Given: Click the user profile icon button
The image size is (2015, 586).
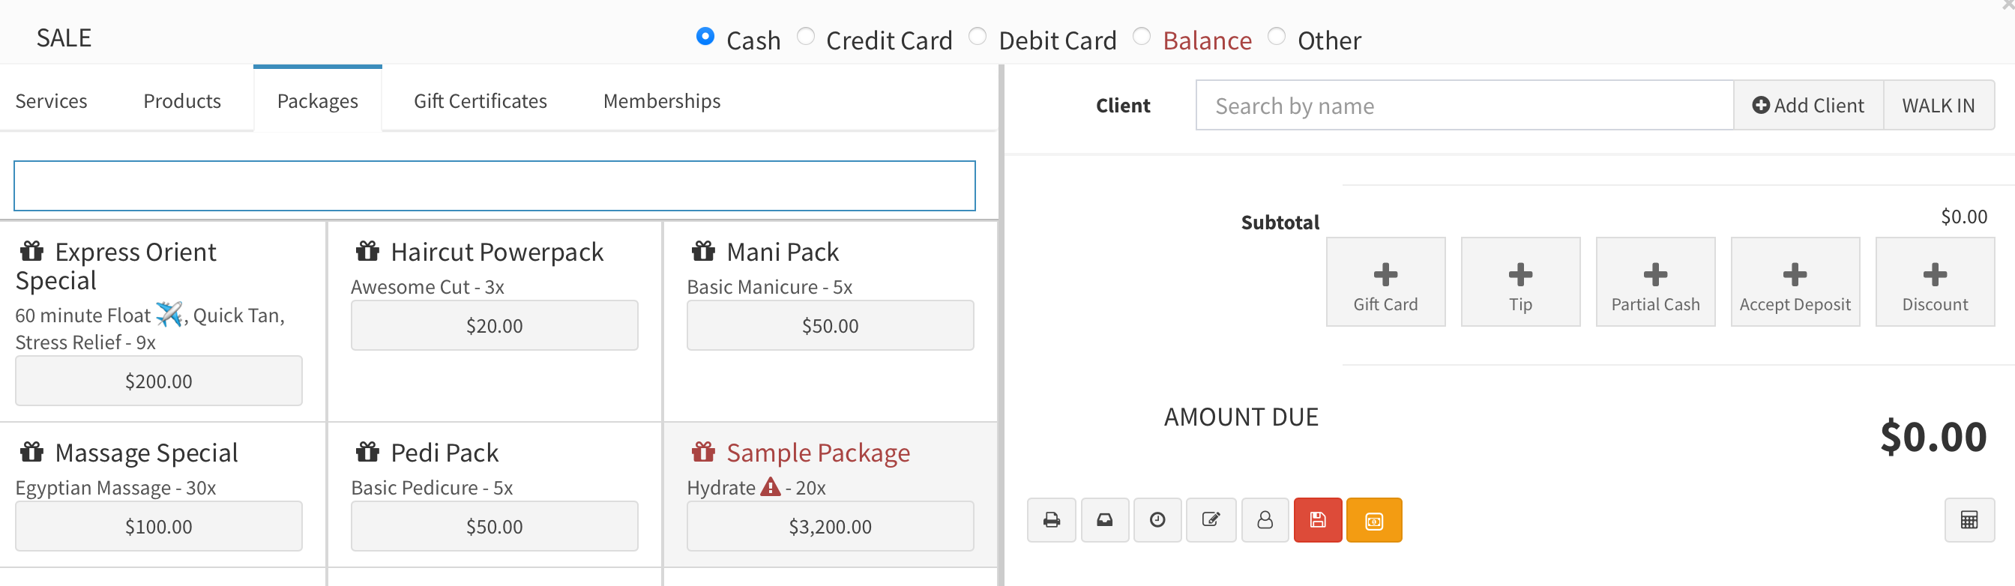Looking at the screenshot, I should pos(1265,520).
